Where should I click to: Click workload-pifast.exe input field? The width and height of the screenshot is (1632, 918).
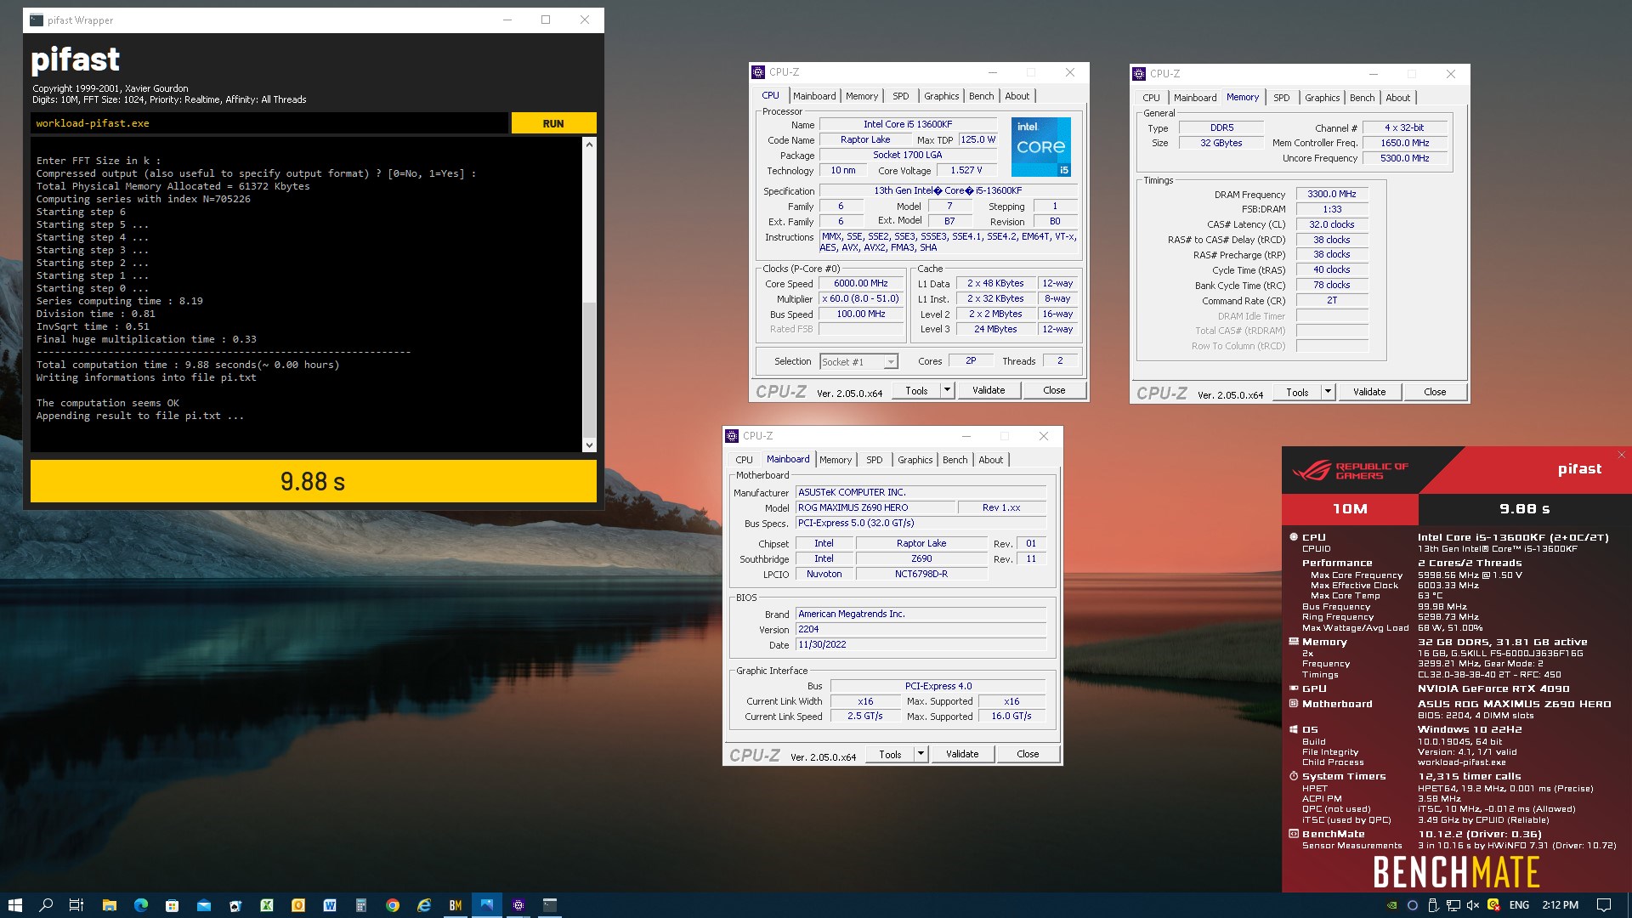coord(269,123)
